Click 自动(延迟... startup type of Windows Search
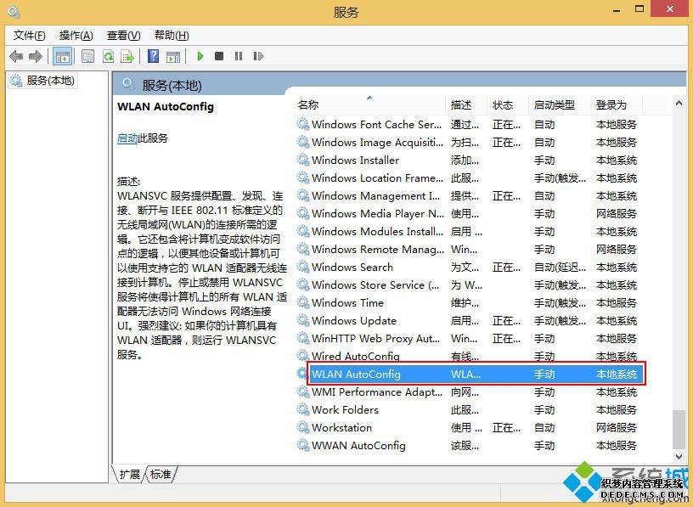 (x=560, y=267)
